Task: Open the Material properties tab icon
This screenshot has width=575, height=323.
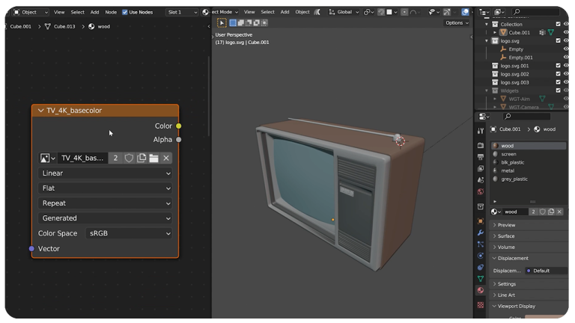Action: (x=481, y=290)
